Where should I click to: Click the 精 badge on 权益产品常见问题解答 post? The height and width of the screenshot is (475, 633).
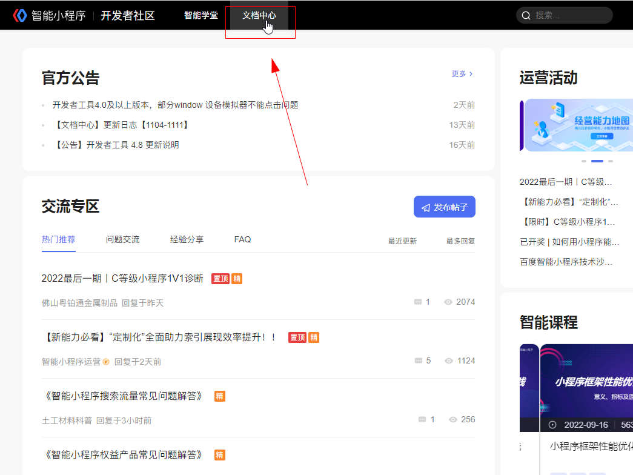point(220,455)
